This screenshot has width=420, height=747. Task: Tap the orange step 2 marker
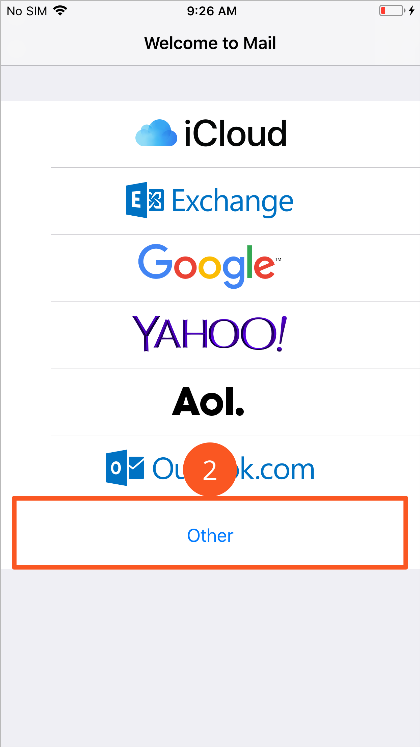pyautogui.click(x=210, y=469)
